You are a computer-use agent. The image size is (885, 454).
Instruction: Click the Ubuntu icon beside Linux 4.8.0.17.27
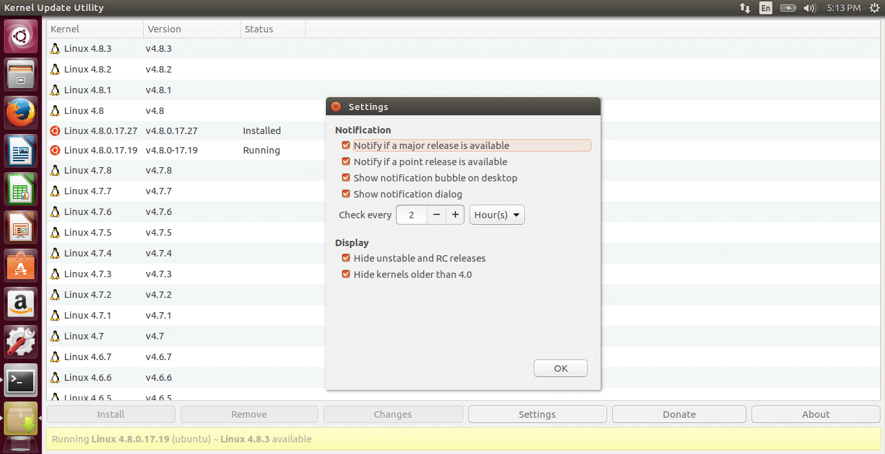(55, 131)
